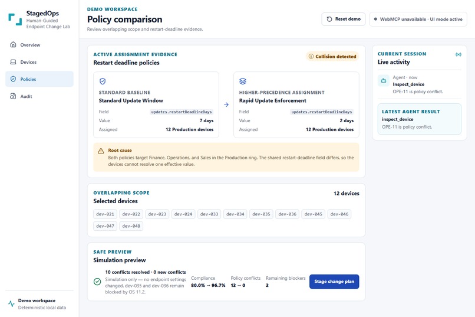The image size is (475, 317).
Task: Select device chip dev-021
Action: point(105,214)
